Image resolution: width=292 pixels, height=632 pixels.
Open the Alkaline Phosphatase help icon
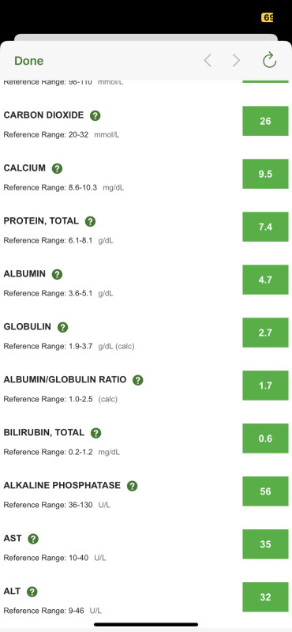(132, 486)
